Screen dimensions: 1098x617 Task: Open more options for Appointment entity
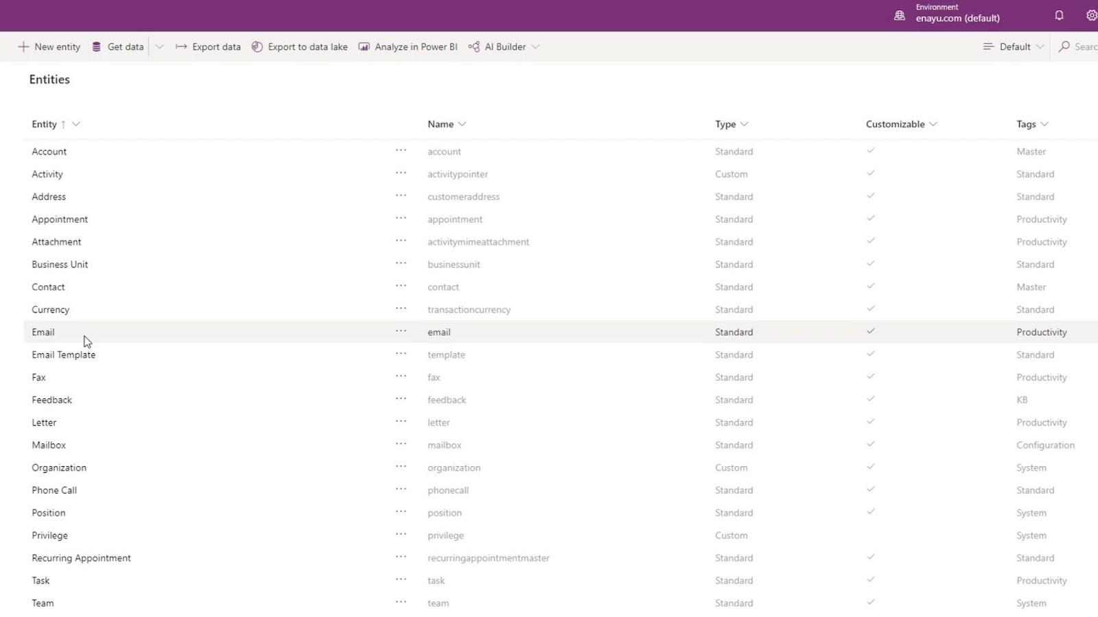coord(401,218)
